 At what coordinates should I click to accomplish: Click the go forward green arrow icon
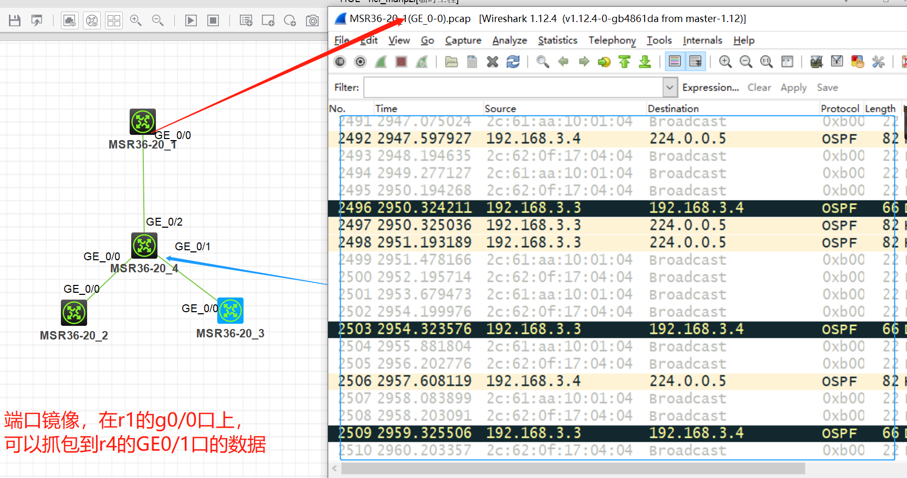(x=584, y=62)
